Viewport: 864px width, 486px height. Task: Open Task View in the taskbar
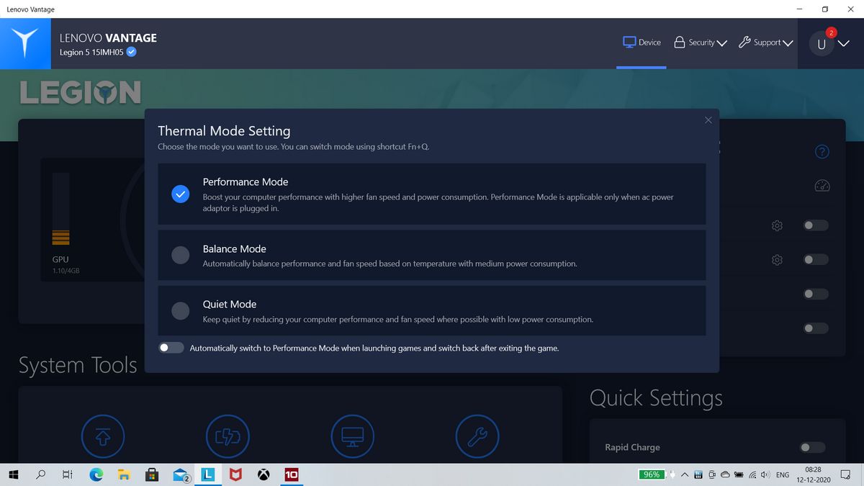[x=67, y=474]
